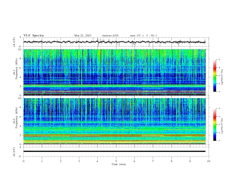Image resolution: width=235 pixels, height=181 pixels.
Task: Click time axis tick label "10"
Action: [209, 161]
